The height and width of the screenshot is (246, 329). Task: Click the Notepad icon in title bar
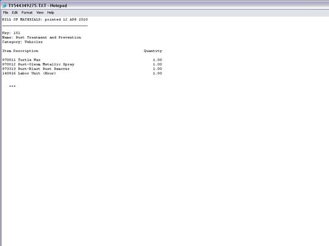click(x=4, y=6)
